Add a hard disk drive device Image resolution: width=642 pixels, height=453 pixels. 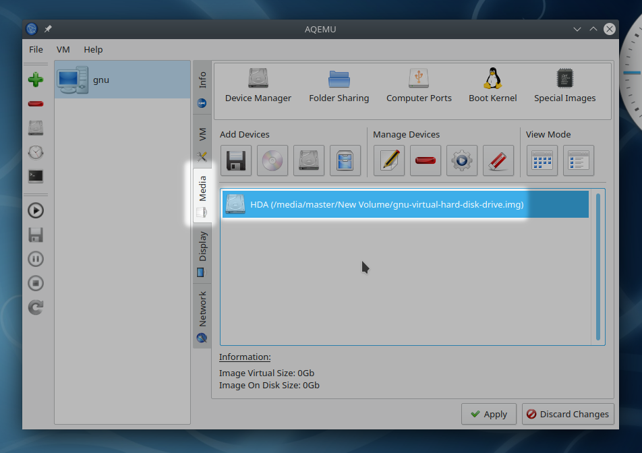tap(309, 160)
